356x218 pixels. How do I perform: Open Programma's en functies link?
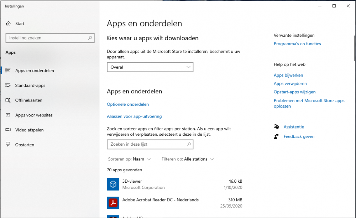[x=297, y=44]
